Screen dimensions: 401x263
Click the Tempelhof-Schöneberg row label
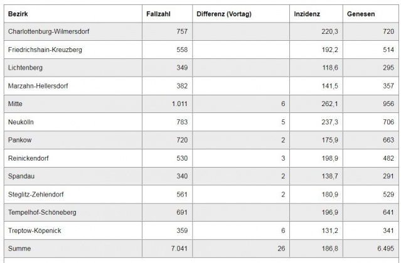click(x=43, y=213)
